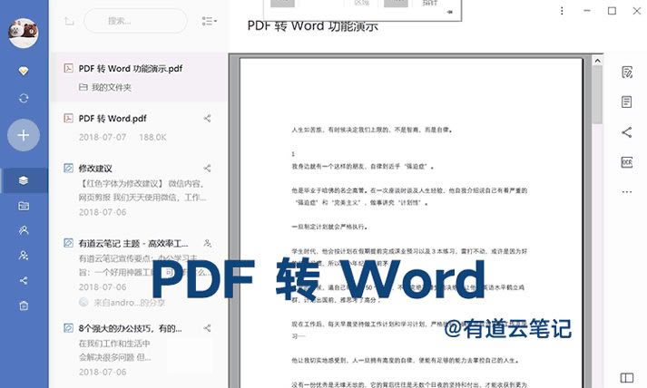Open the document outline icon on right panel
The height and width of the screenshot is (388, 647).
(626, 102)
